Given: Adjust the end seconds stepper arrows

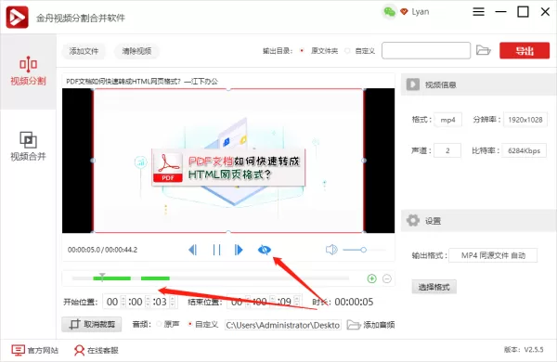Looking at the screenshot, I should coord(297,302).
